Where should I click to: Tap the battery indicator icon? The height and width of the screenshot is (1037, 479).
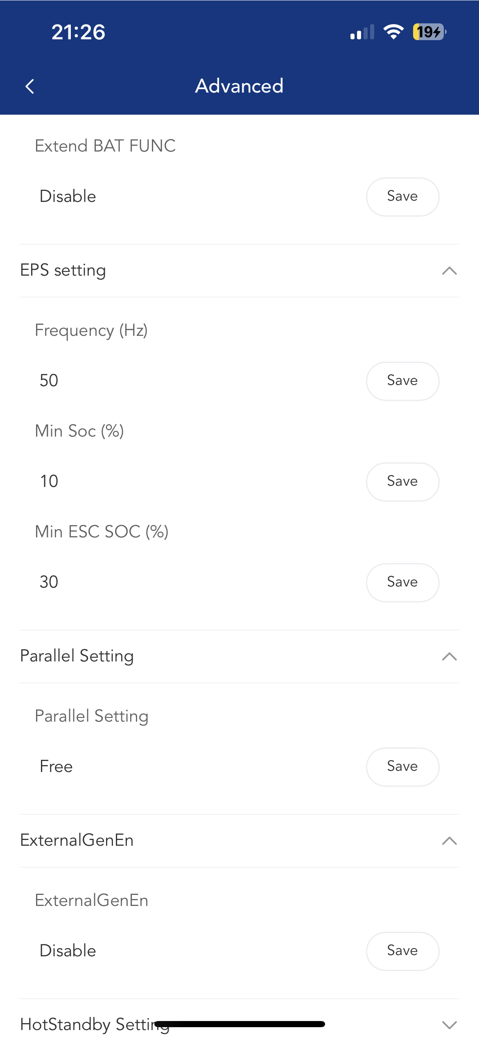(x=429, y=32)
